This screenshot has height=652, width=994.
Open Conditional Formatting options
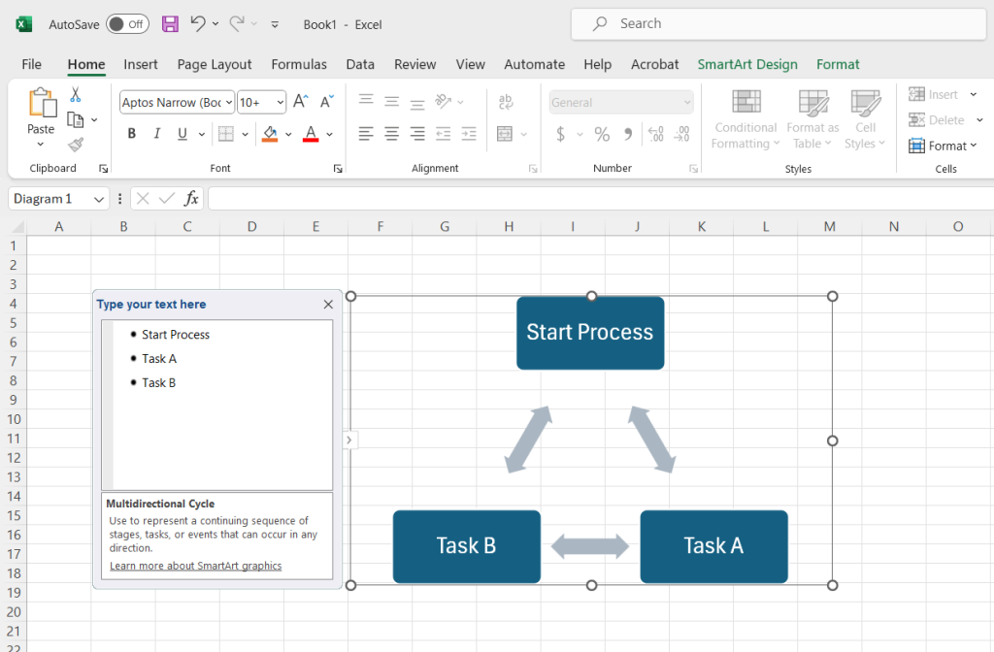(745, 118)
